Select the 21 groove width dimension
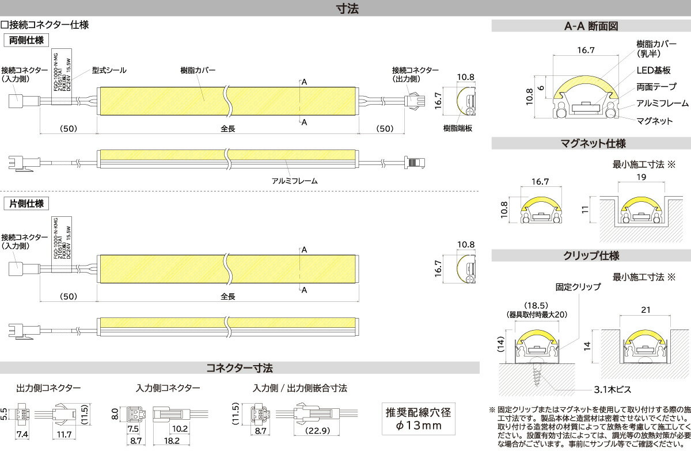 (x=646, y=309)
